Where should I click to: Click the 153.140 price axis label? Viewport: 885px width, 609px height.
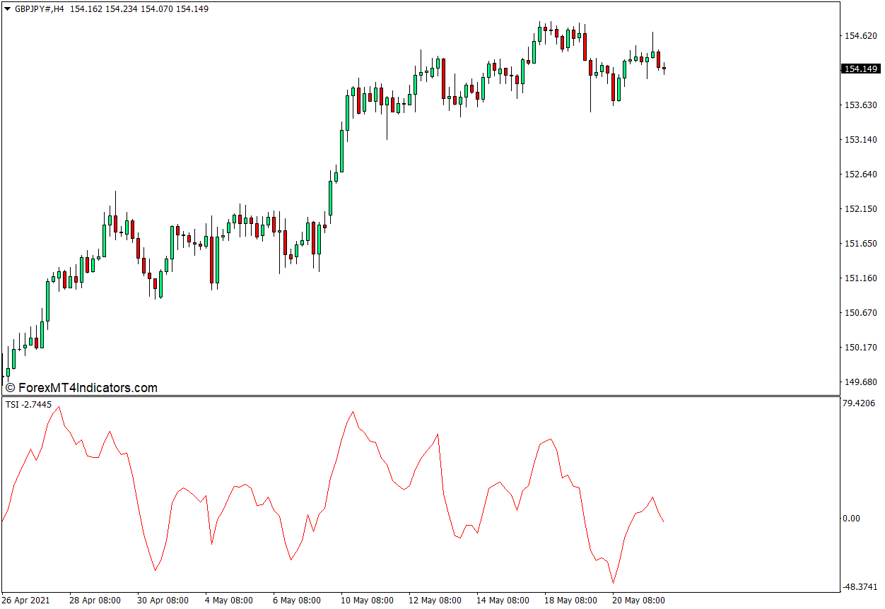click(860, 140)
